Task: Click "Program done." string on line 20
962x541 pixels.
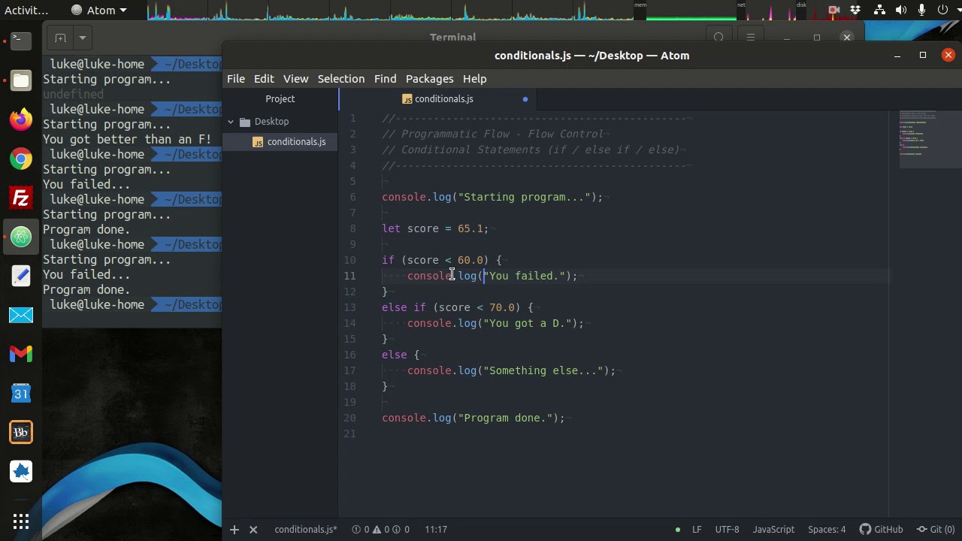Action: [505, 418]
